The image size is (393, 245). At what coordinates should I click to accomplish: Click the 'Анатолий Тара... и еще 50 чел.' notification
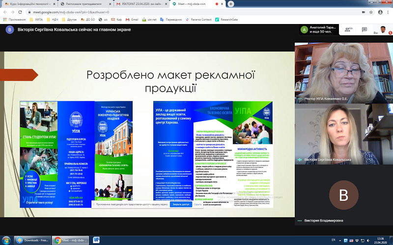[319, 30]
